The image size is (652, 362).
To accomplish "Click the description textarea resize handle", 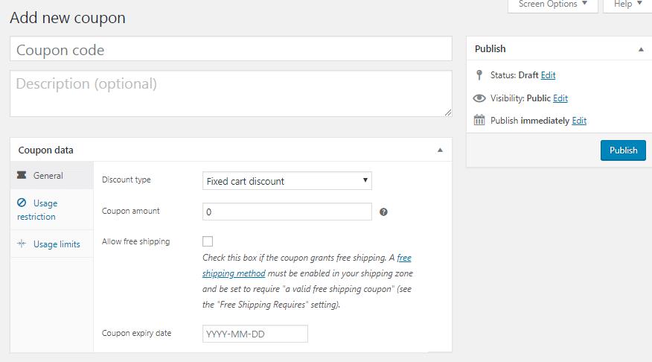I will click(x=448, y=112).
